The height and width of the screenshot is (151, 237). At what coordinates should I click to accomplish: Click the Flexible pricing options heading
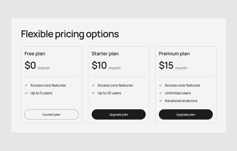click(x=70, y=34)
